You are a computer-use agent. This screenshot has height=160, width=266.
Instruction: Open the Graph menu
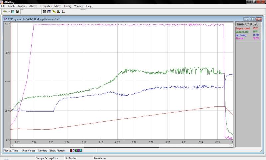pos(11,6)
